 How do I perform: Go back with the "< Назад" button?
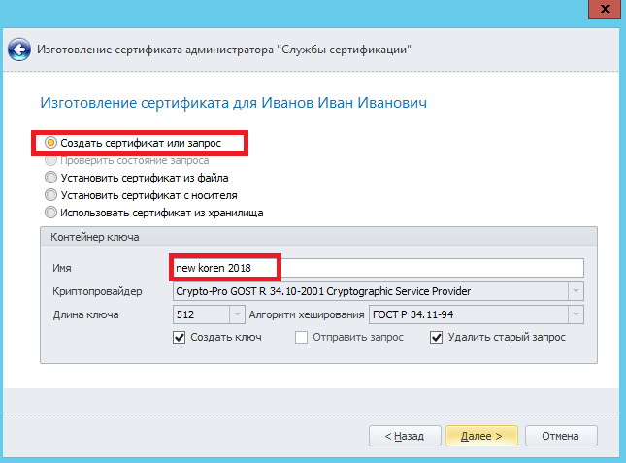pyautogui.click(x=405, y=436)
